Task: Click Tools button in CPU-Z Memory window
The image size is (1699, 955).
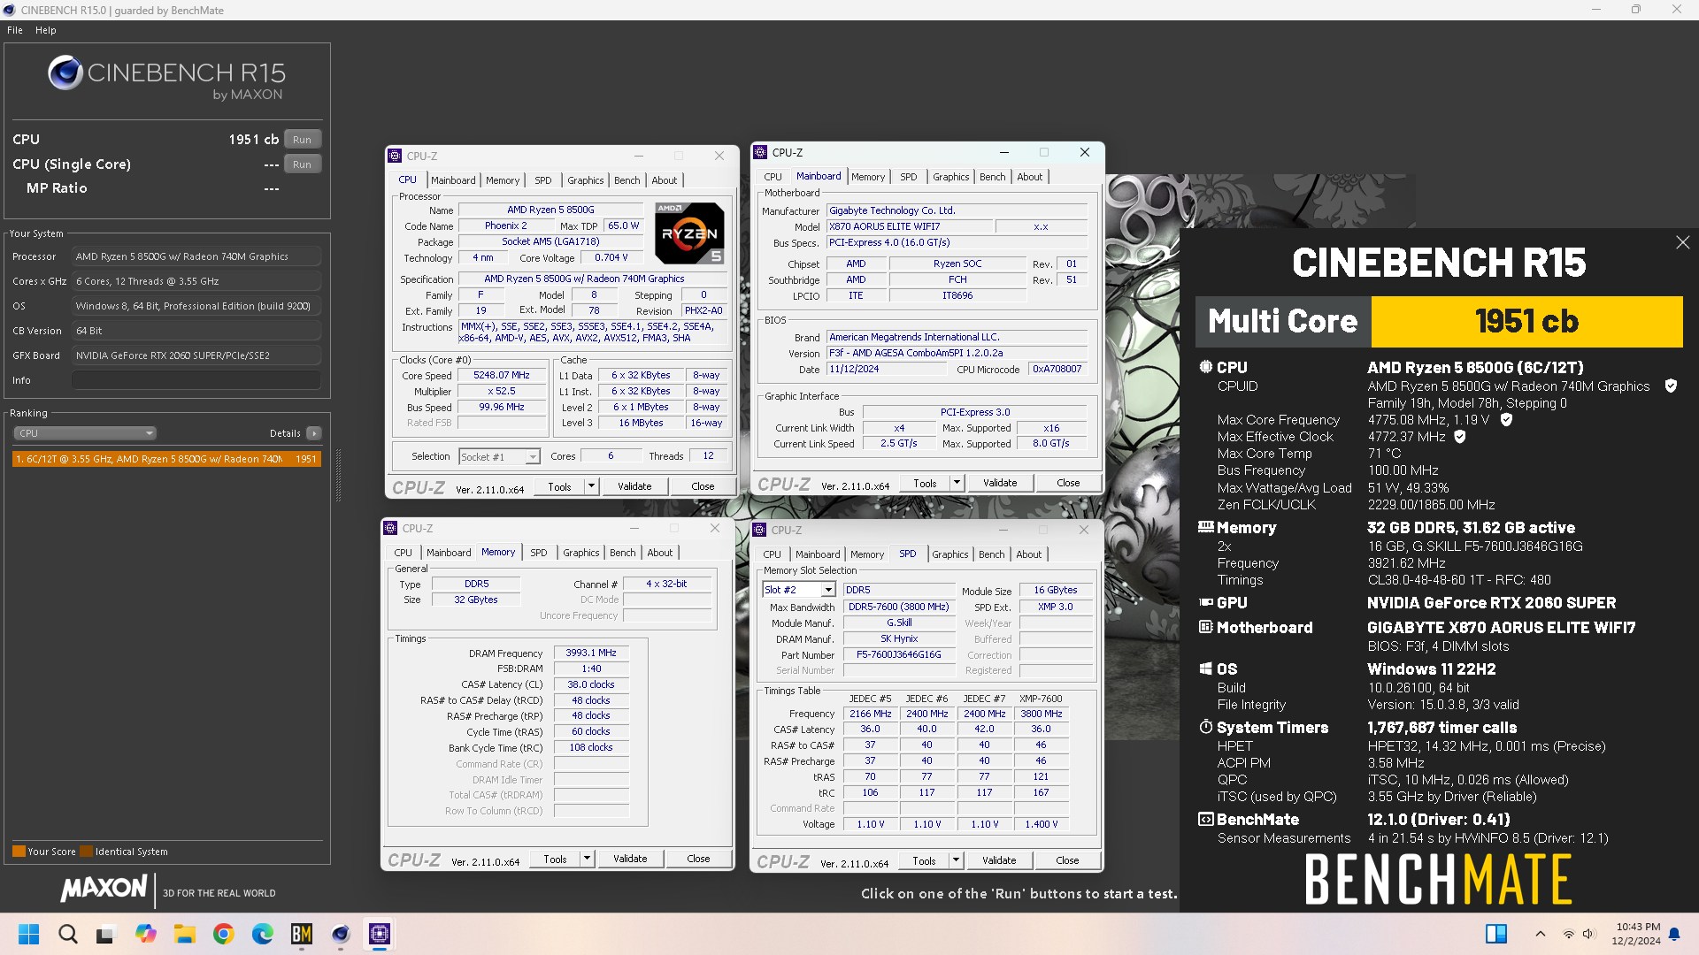Action: pyautogui.click(x=556, y=859)
